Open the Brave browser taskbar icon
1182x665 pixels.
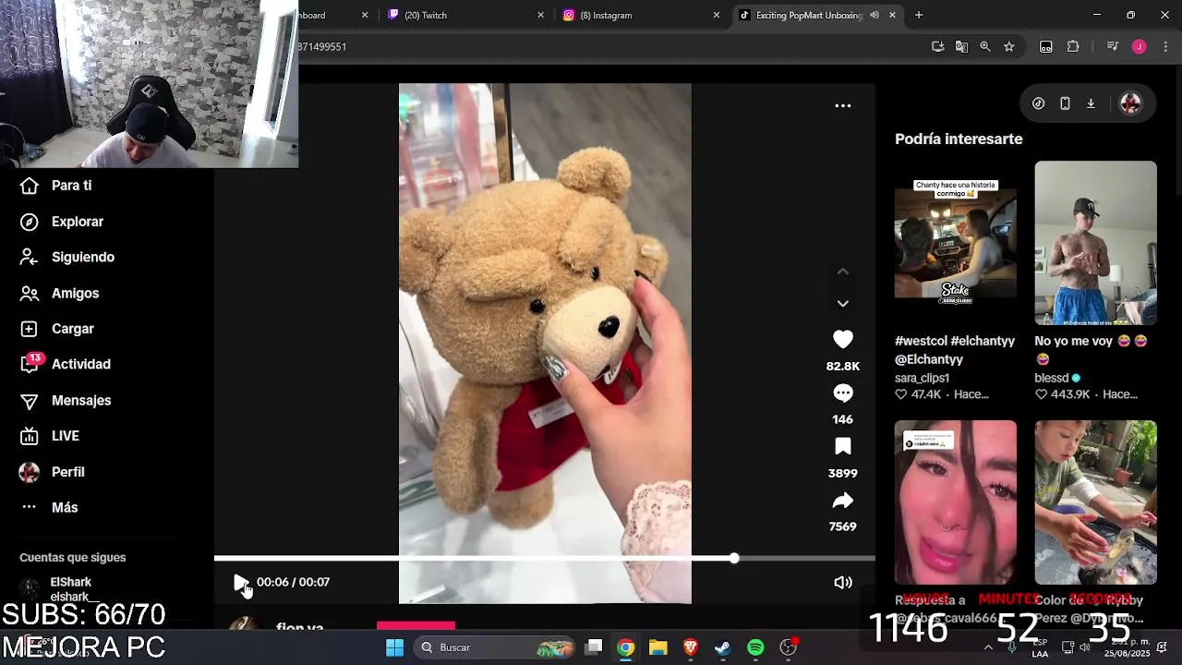[x=690, y=647]
